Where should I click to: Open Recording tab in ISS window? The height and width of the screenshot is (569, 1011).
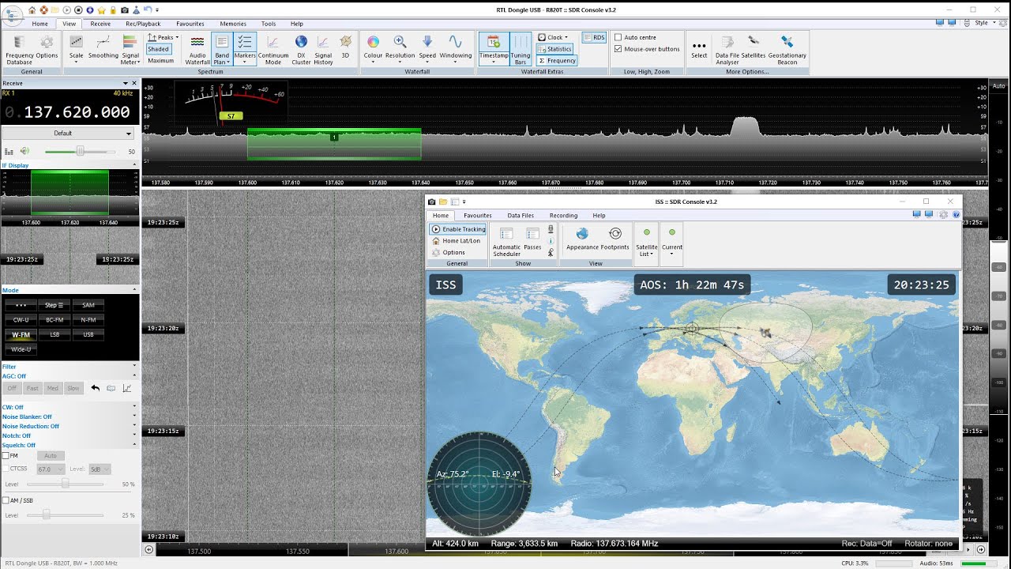pyautogui.click(x=563, y=215)
